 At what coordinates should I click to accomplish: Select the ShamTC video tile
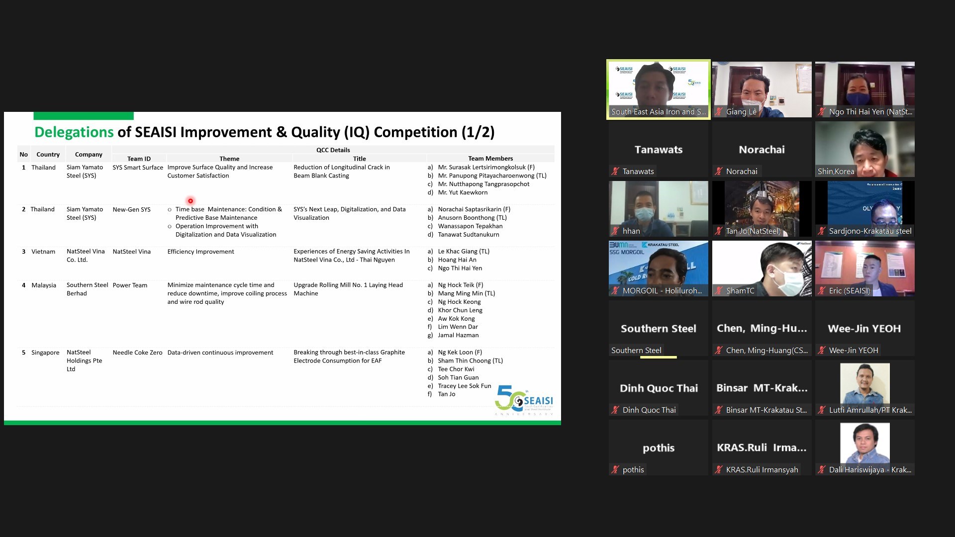click(762, 268)
